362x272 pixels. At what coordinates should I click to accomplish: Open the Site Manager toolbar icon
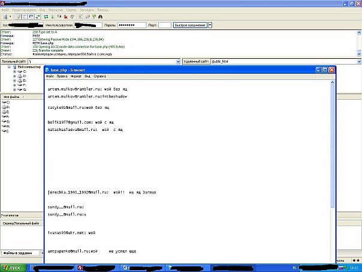5,17
